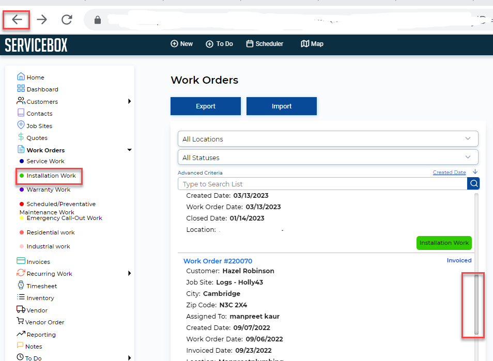493x361 pixels.
Task: Click the Work Orders document icon
Action: click(21, 149)
